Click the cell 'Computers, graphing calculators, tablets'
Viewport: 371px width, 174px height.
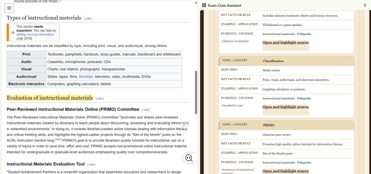[114, 84]
